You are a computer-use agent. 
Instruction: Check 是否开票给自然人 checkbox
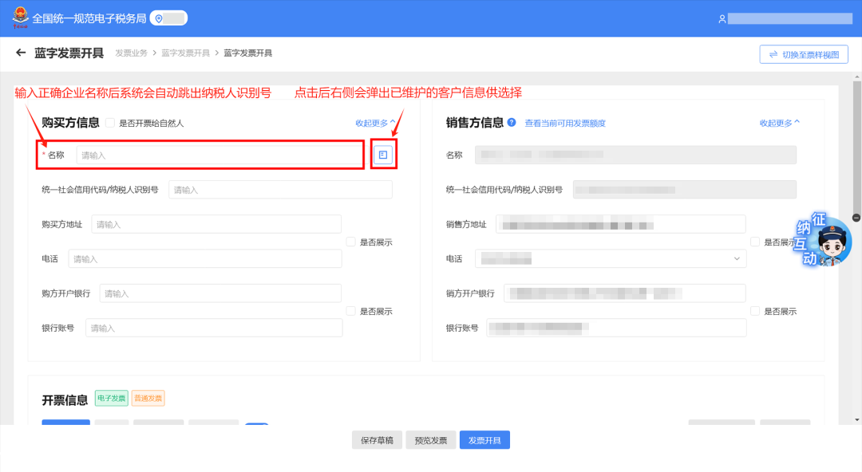point(110,123)
